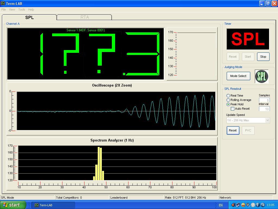
Task: Click the green SPL judging mode logo
Action: (x=261, y=76)
